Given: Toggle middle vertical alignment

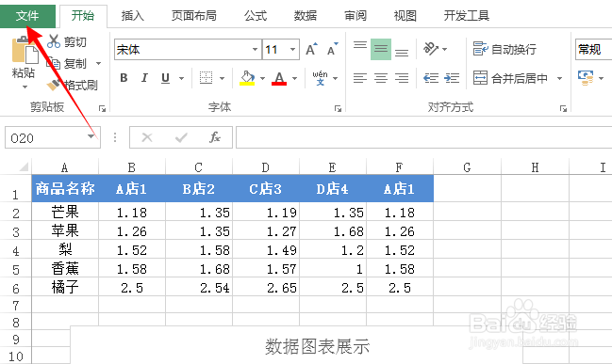Looking at the screenshot, I should click(381, 50).
